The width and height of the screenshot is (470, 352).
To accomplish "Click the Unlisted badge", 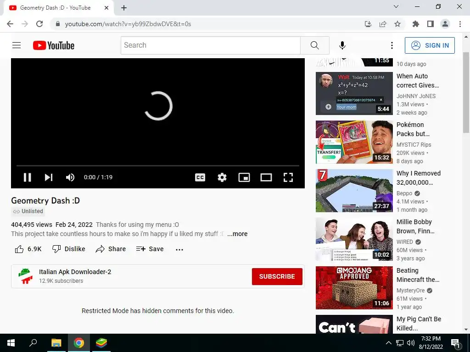I will (28, 211).
